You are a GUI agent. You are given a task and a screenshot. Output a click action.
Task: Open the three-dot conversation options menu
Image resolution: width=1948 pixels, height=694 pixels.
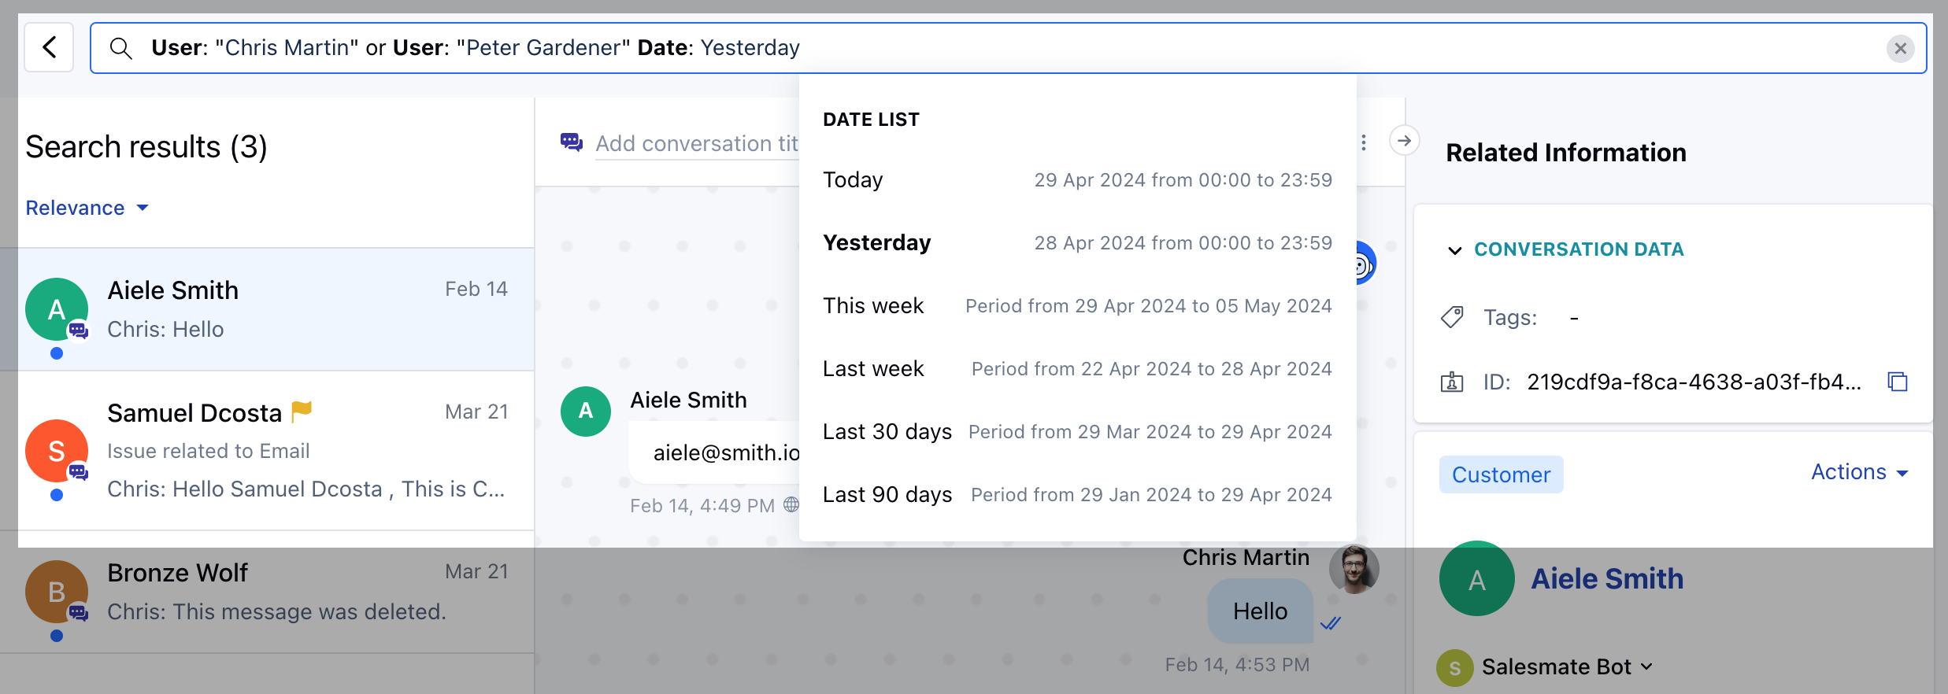[x=1364, y=142]
